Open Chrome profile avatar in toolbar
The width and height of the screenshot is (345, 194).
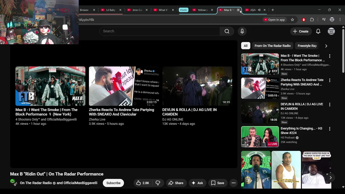click(332, 20)
